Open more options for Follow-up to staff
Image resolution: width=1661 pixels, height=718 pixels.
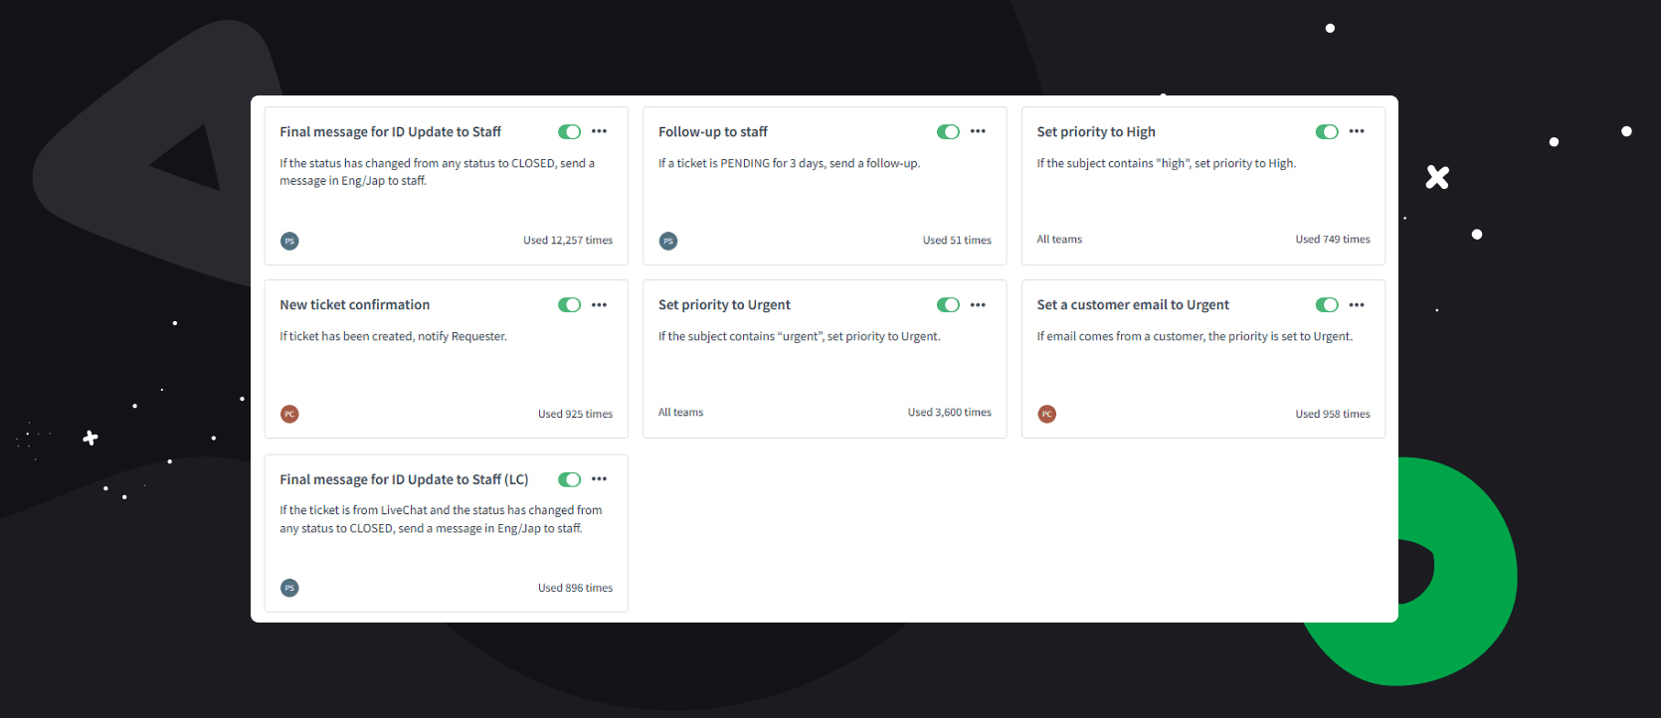(978, 131)
